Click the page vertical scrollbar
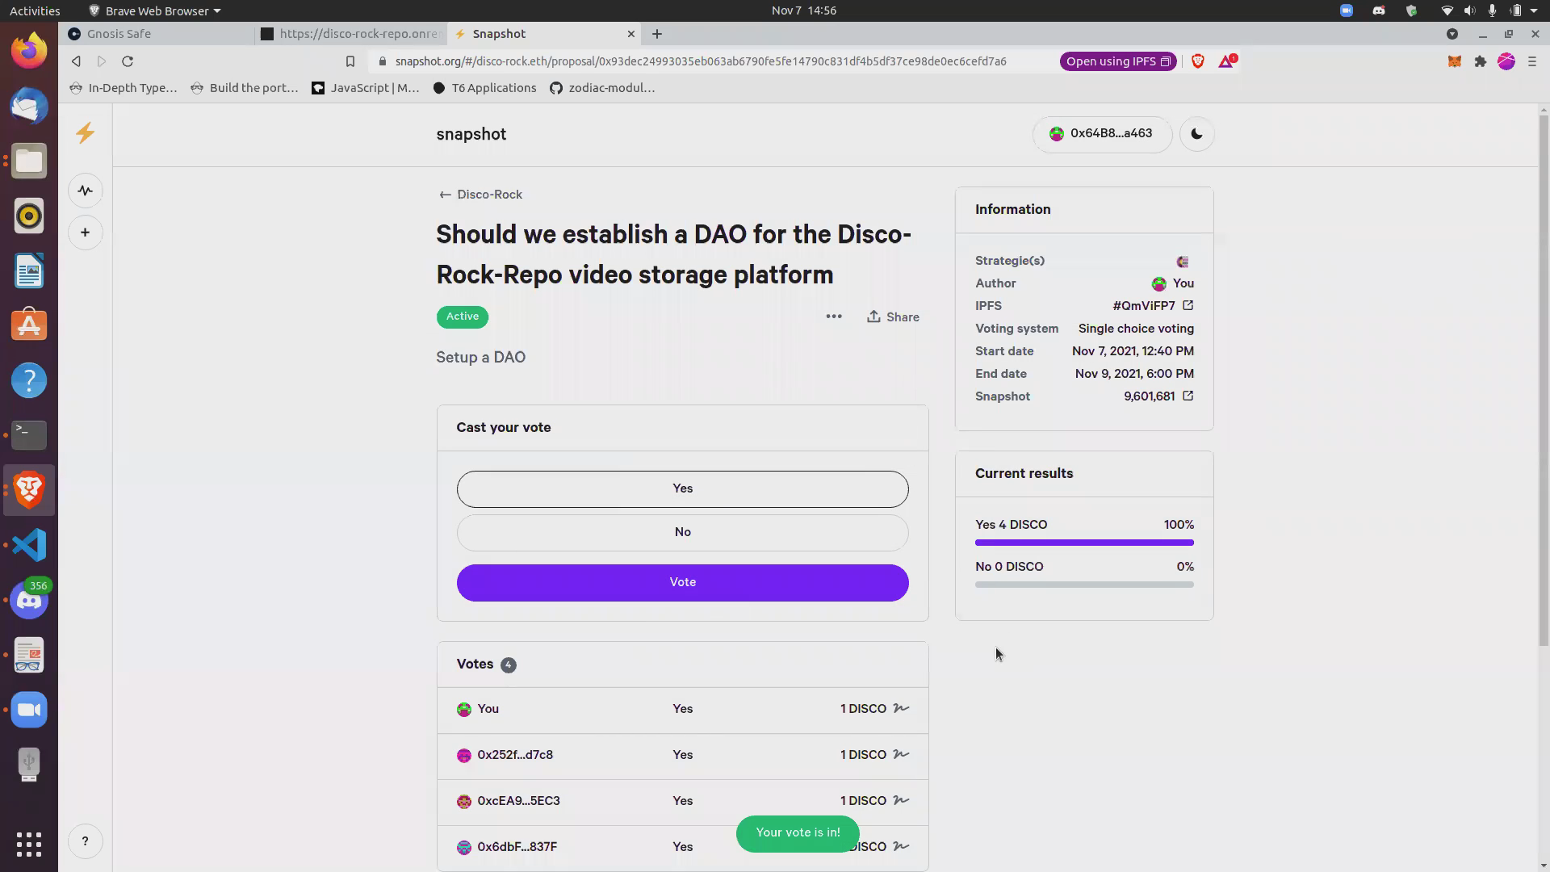Viewport: 1550px width, 872px height. pyautogui.click(x=1544, y=379)
